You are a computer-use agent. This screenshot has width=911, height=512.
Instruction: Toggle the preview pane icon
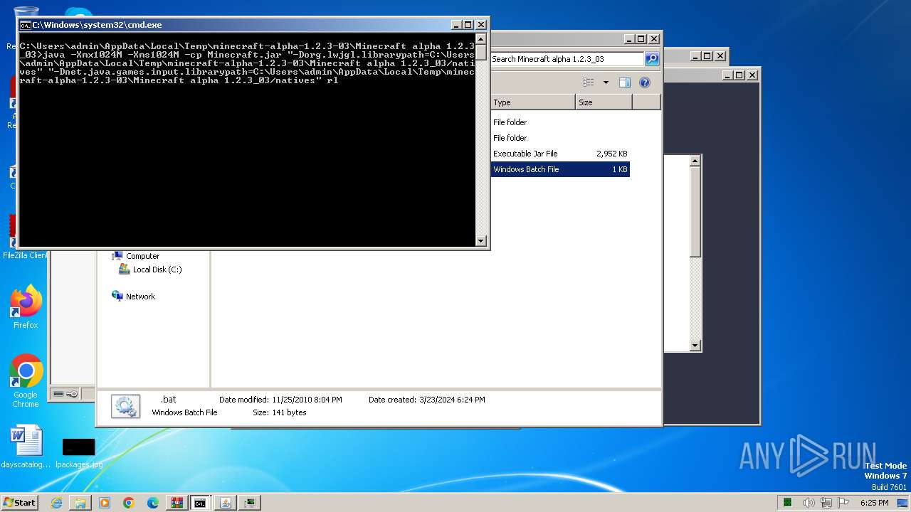[x=625, y=82]
